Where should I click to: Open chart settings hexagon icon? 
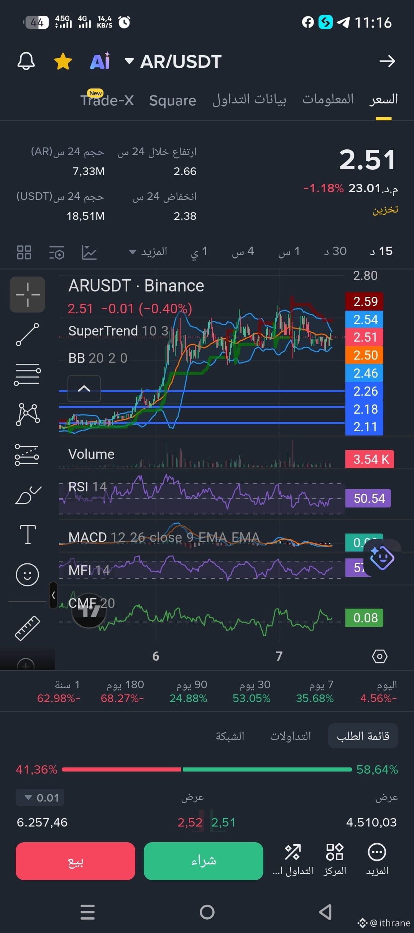(x=379, y=656)
